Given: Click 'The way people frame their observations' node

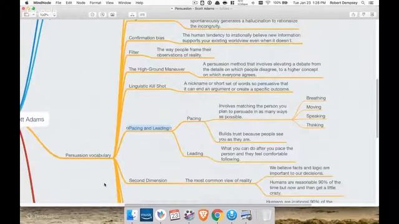Looking at the screenshot, I should (x=184, y=52).
